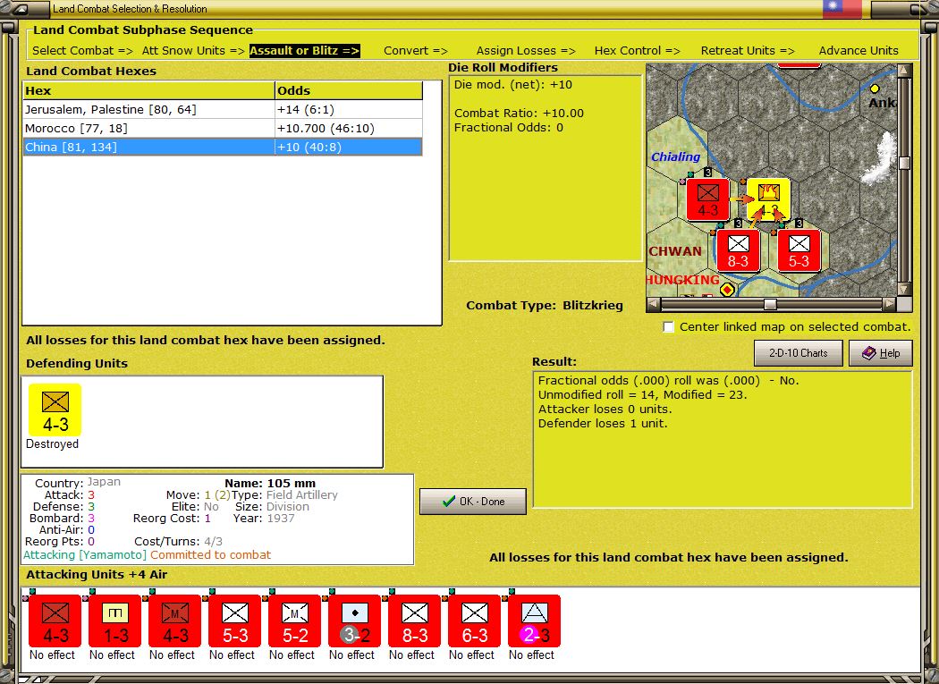939x684 pixels.
Task: Click the Die mod. (net): +10 text
Action: point(513,84)
